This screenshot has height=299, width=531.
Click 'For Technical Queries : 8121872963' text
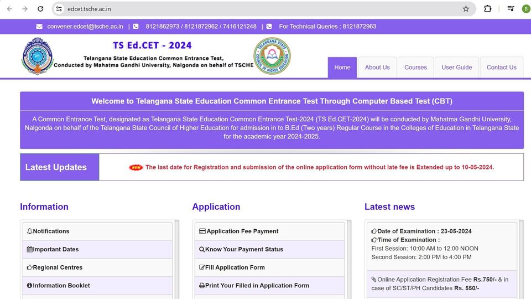pos(327,27)
